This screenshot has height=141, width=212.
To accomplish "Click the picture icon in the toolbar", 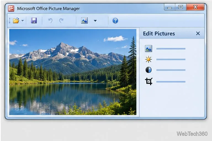I will click(x=84, y=20).
